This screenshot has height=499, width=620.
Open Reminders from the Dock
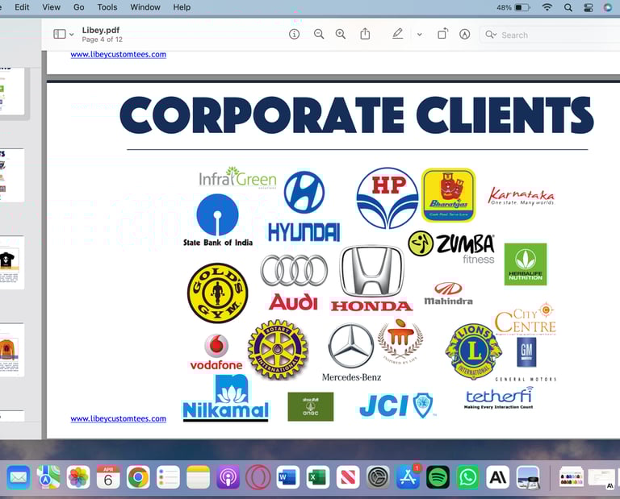point(168,477)
